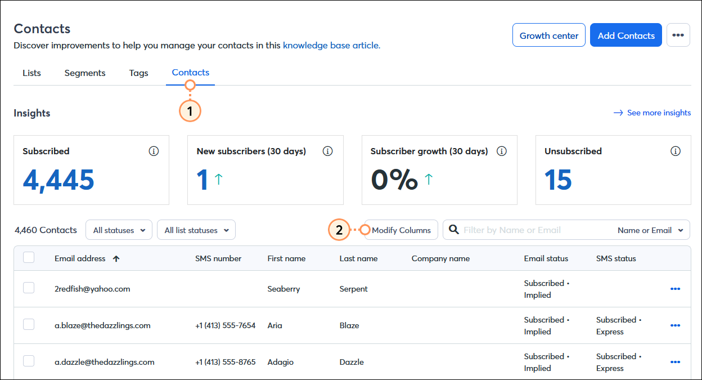
Task: Click the SMS status column header
Action: tap(616, 258)
